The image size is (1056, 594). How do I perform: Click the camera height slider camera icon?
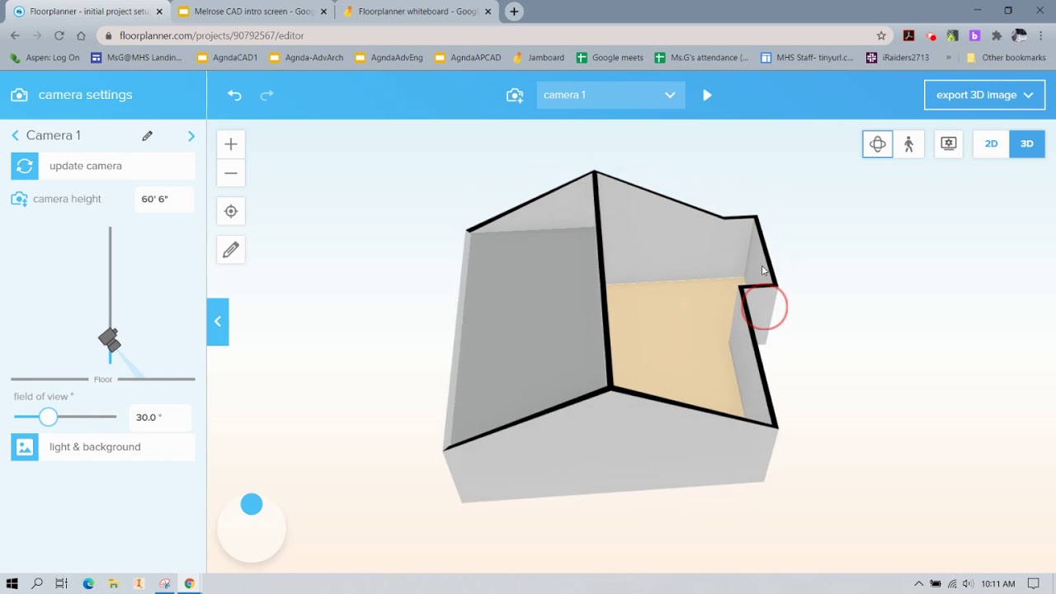pos(109,339)
